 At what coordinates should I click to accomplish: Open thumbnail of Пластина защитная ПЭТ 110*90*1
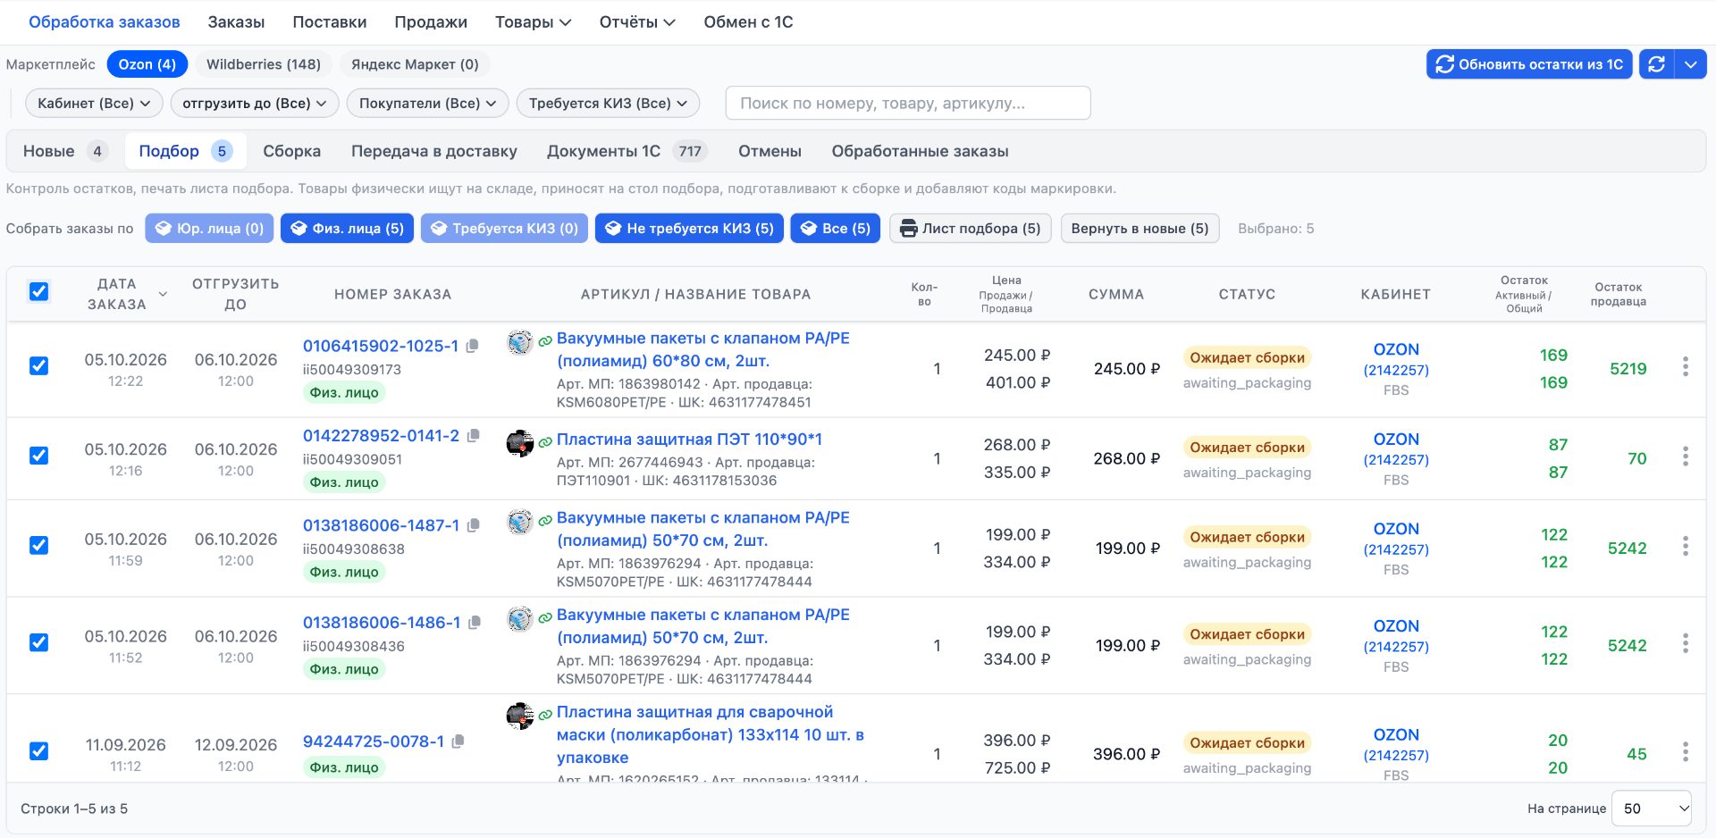(x=519, y=442)
